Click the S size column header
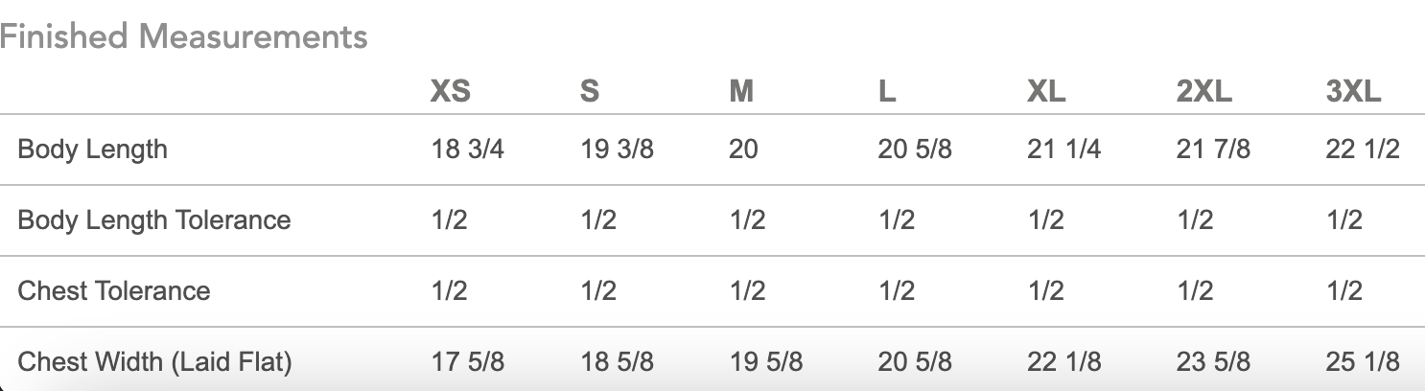 pyautogui.click(x=590, y=92)
